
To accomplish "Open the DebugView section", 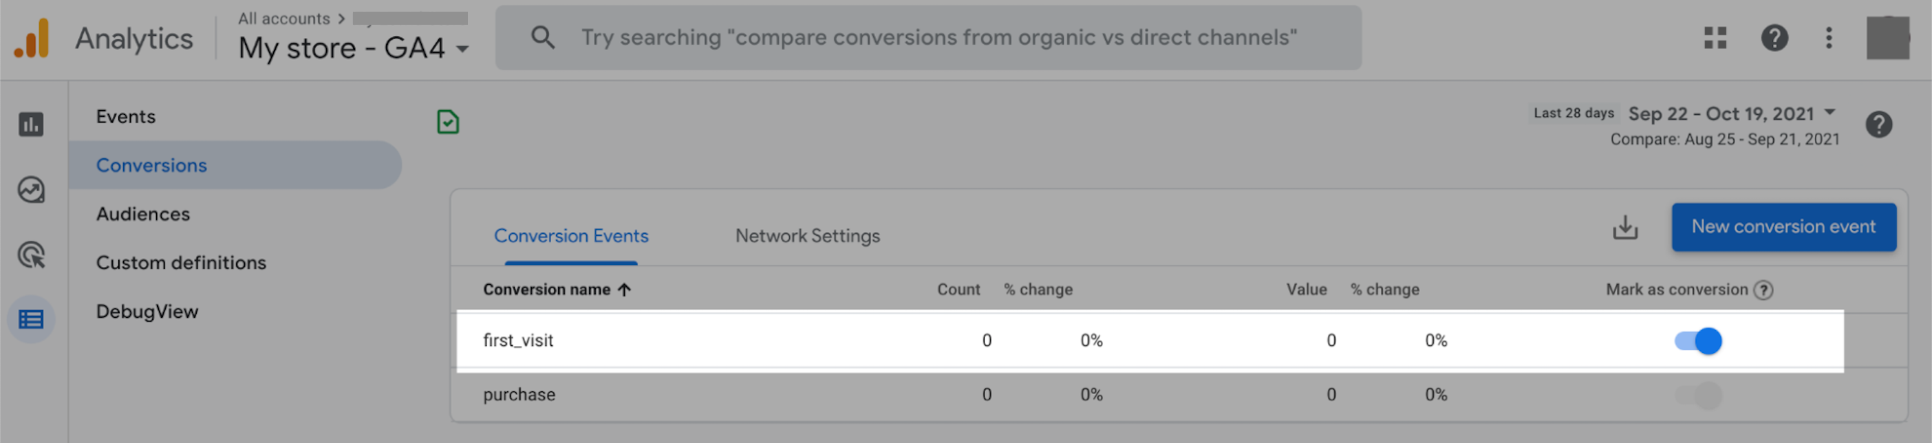I will pyautogui.click(x=147, y=311).
